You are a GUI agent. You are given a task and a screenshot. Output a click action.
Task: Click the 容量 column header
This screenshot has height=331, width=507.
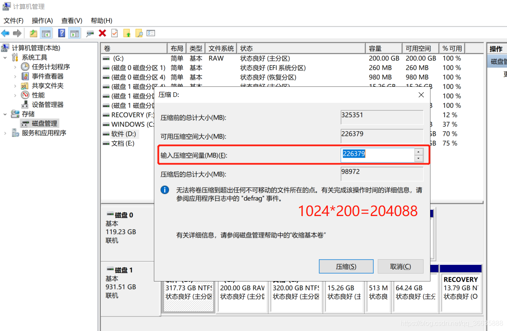coord(383,48)
